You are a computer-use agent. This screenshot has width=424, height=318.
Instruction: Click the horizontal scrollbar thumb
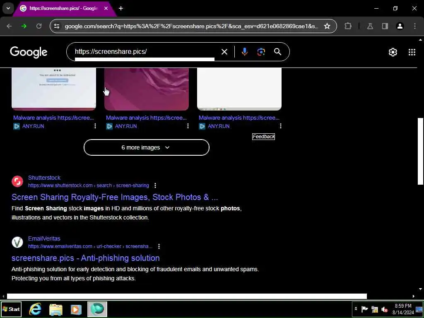pyautogui.click(x=187, y=296)
